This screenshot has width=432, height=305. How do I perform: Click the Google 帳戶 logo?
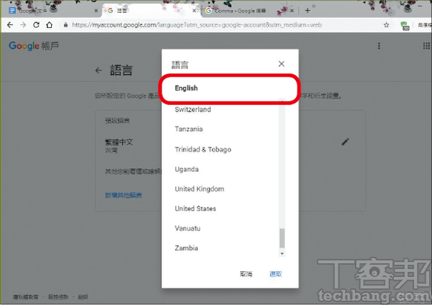(34, 46)
